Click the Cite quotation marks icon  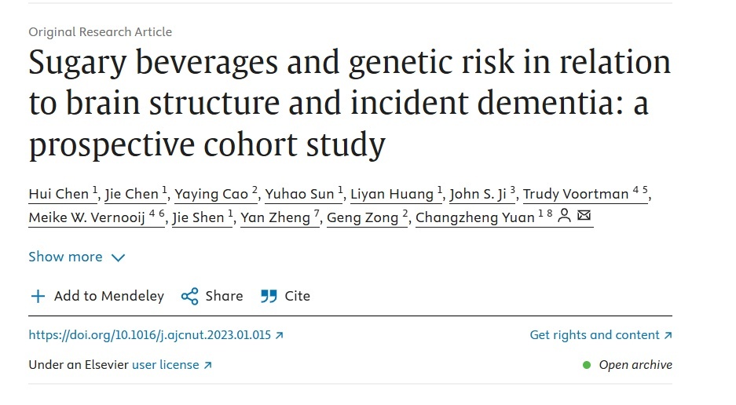tap(269, 296)
